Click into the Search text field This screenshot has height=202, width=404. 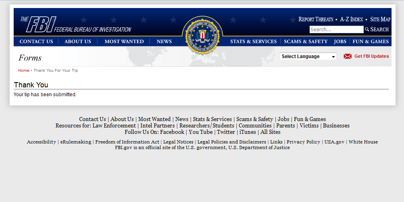coord(336,29)
